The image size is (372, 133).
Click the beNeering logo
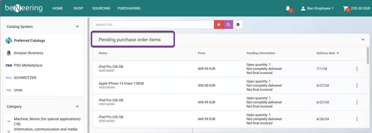click(24, 8)
